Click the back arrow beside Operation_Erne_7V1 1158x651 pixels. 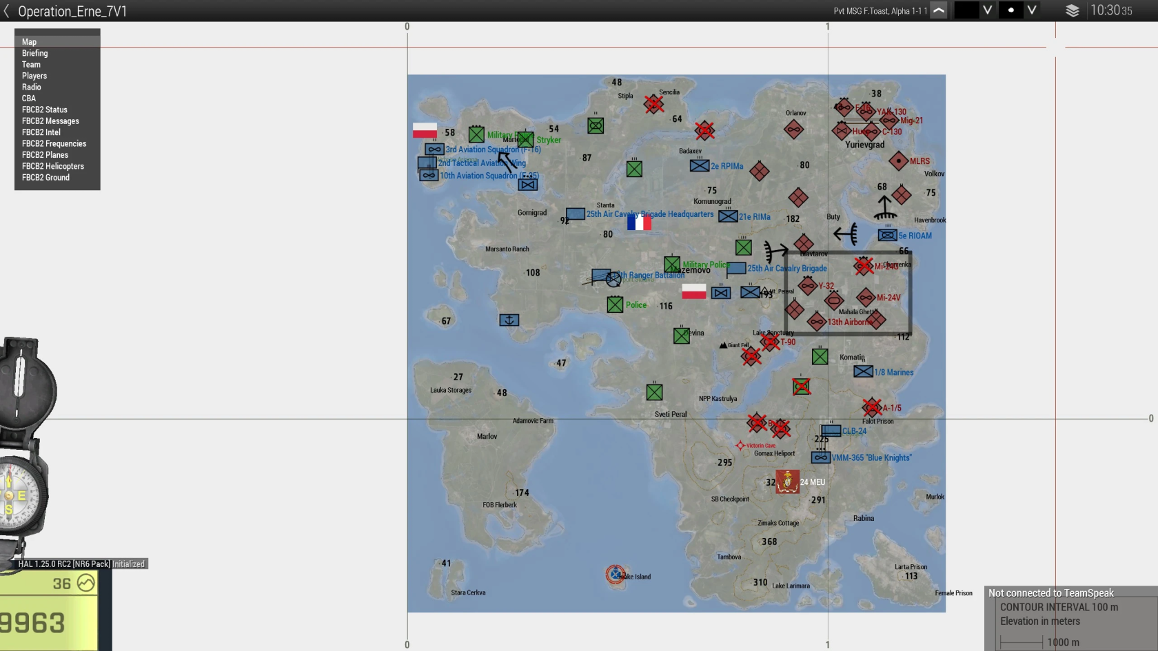point(7,11)
